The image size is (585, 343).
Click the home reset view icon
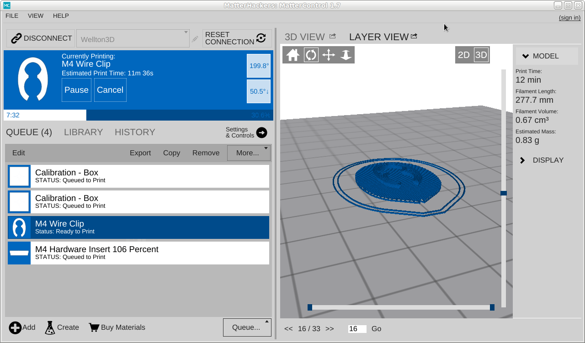coord(293,55)
